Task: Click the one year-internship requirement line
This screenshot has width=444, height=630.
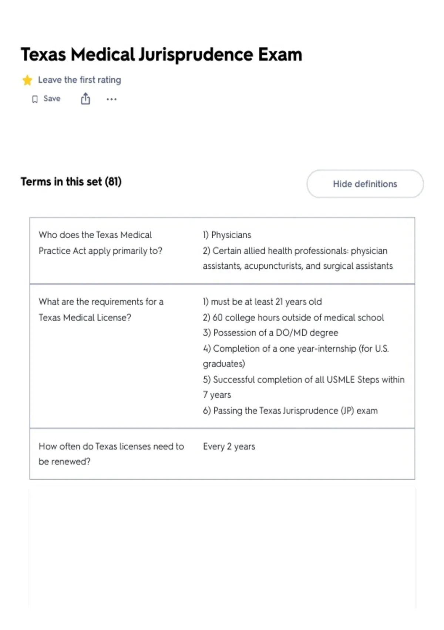Action: tap(296, 356)
